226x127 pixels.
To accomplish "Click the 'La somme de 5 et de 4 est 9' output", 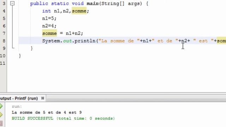I will coord(47,112).
